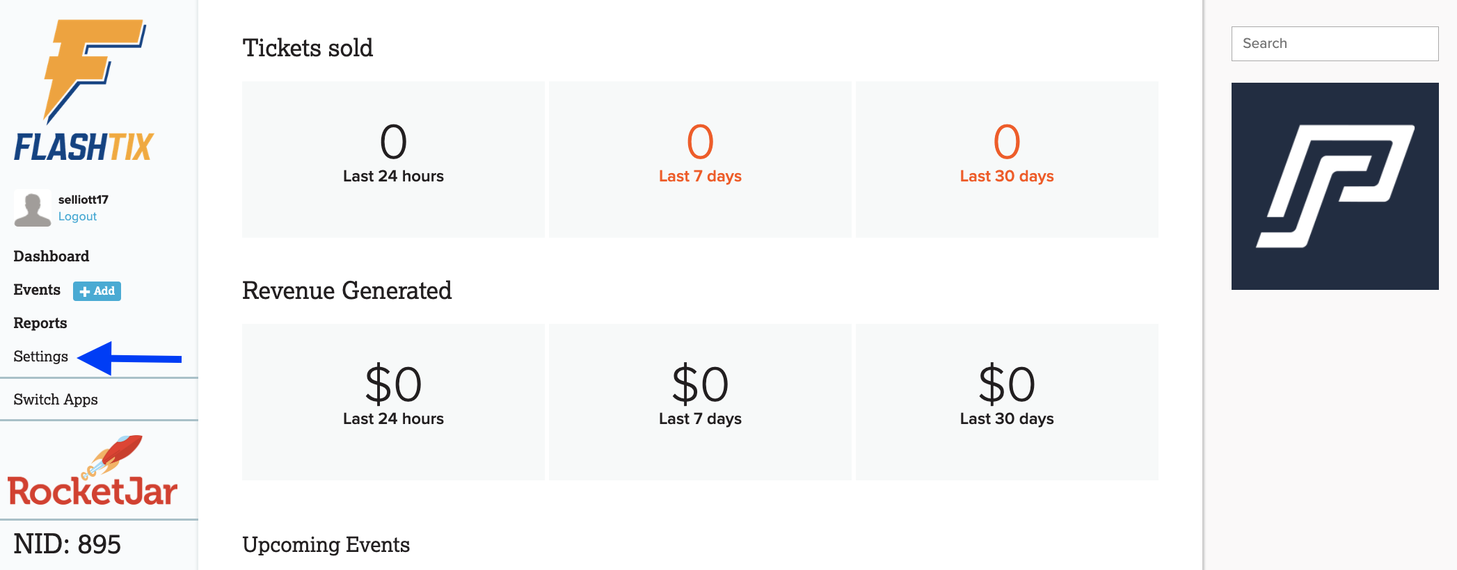This screenshot has width=1457, height=570.
Task: Click the FlashTix lightning bolt logo
Action: (x=85, y=90)
